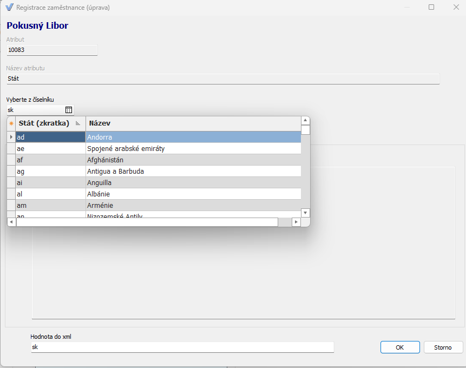Viewport: 466px width, 368px height.
Task: Confirm with the OK button
Action: click(399, 347)
